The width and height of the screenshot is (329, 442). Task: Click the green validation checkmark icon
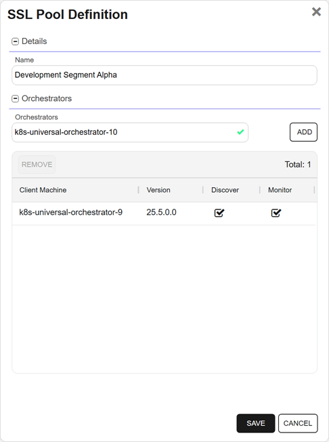(240, 132)
